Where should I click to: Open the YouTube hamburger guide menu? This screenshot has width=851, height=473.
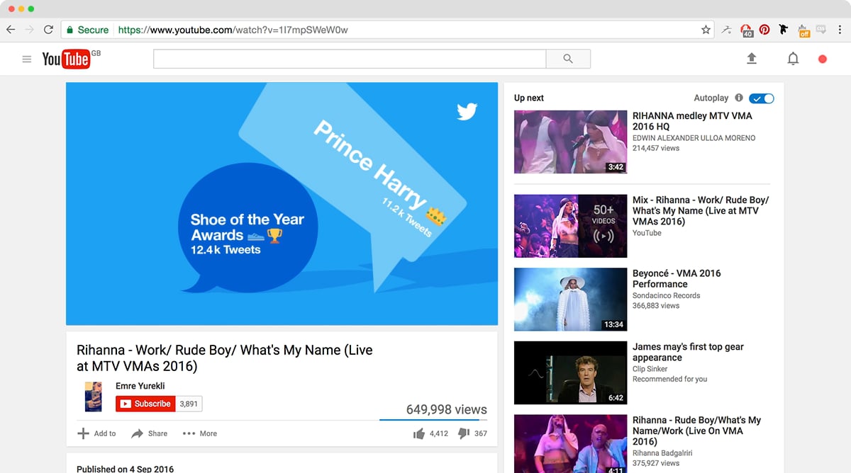27,59
